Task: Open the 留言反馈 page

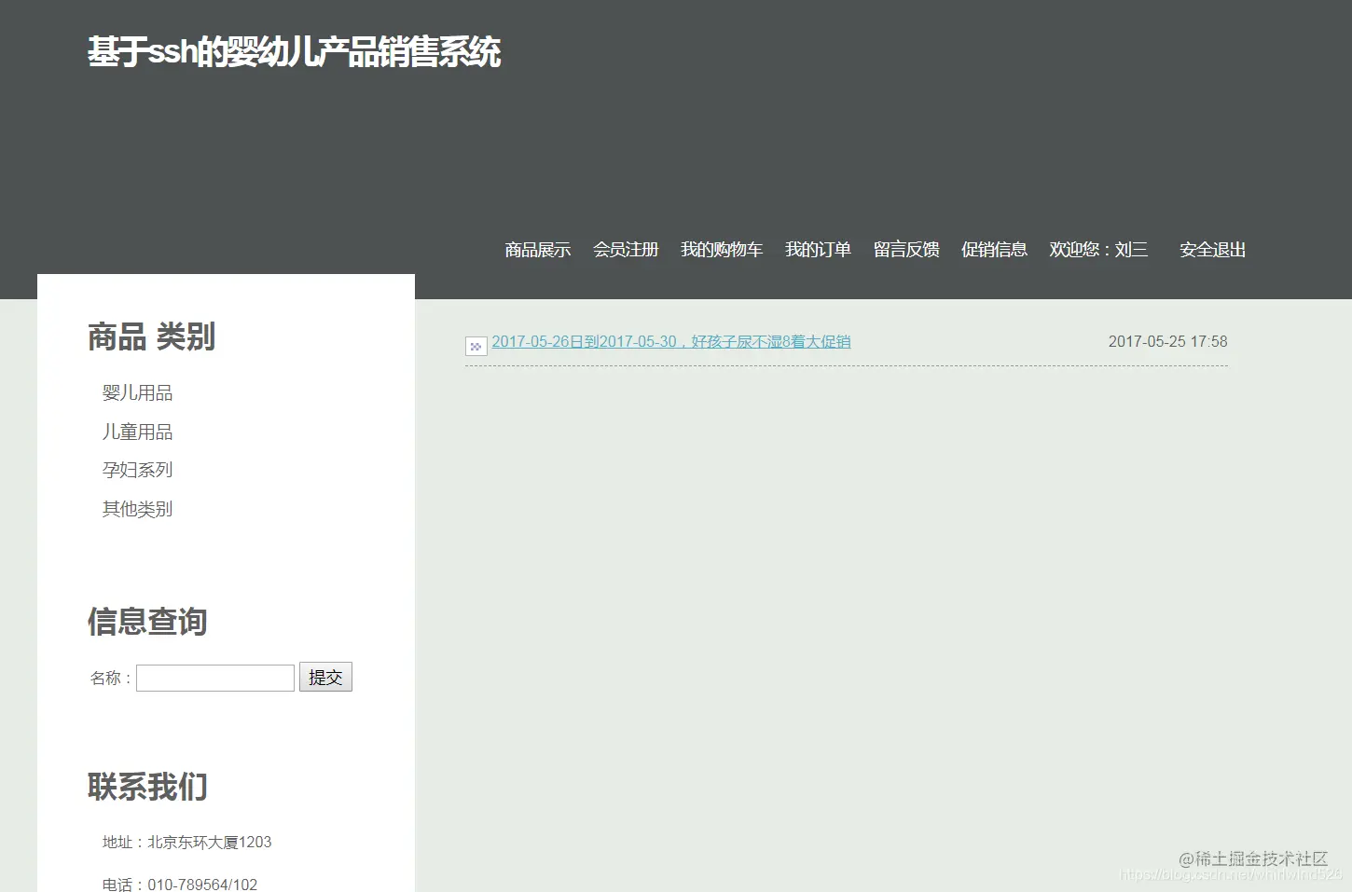Action: [x=906, y=250]
